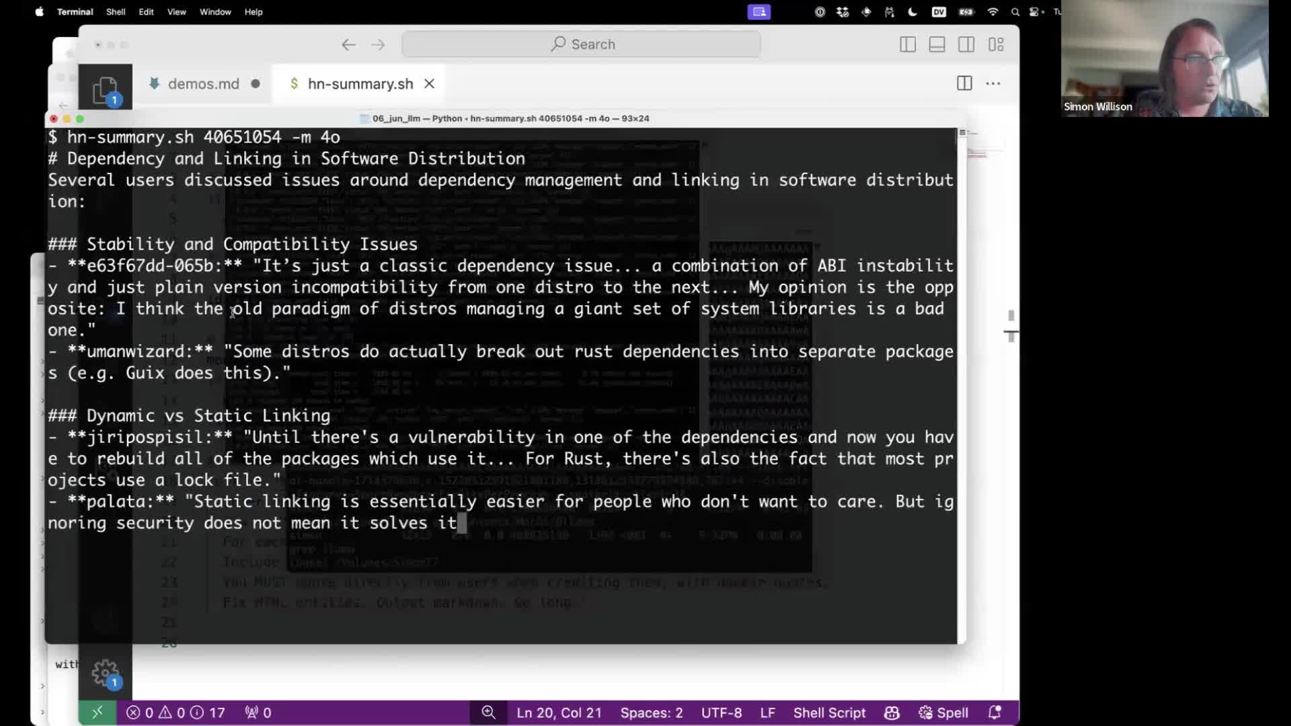The image size is (1291, 726).
Task: Close the hn-summary.sh tab
Action: pyautogui.click(x=429, y=83)
